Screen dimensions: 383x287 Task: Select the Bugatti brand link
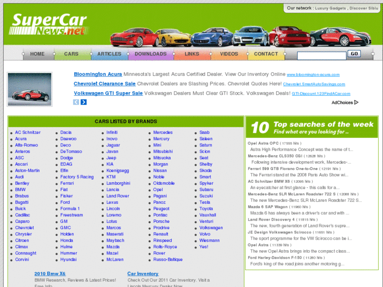click(22, 202)
